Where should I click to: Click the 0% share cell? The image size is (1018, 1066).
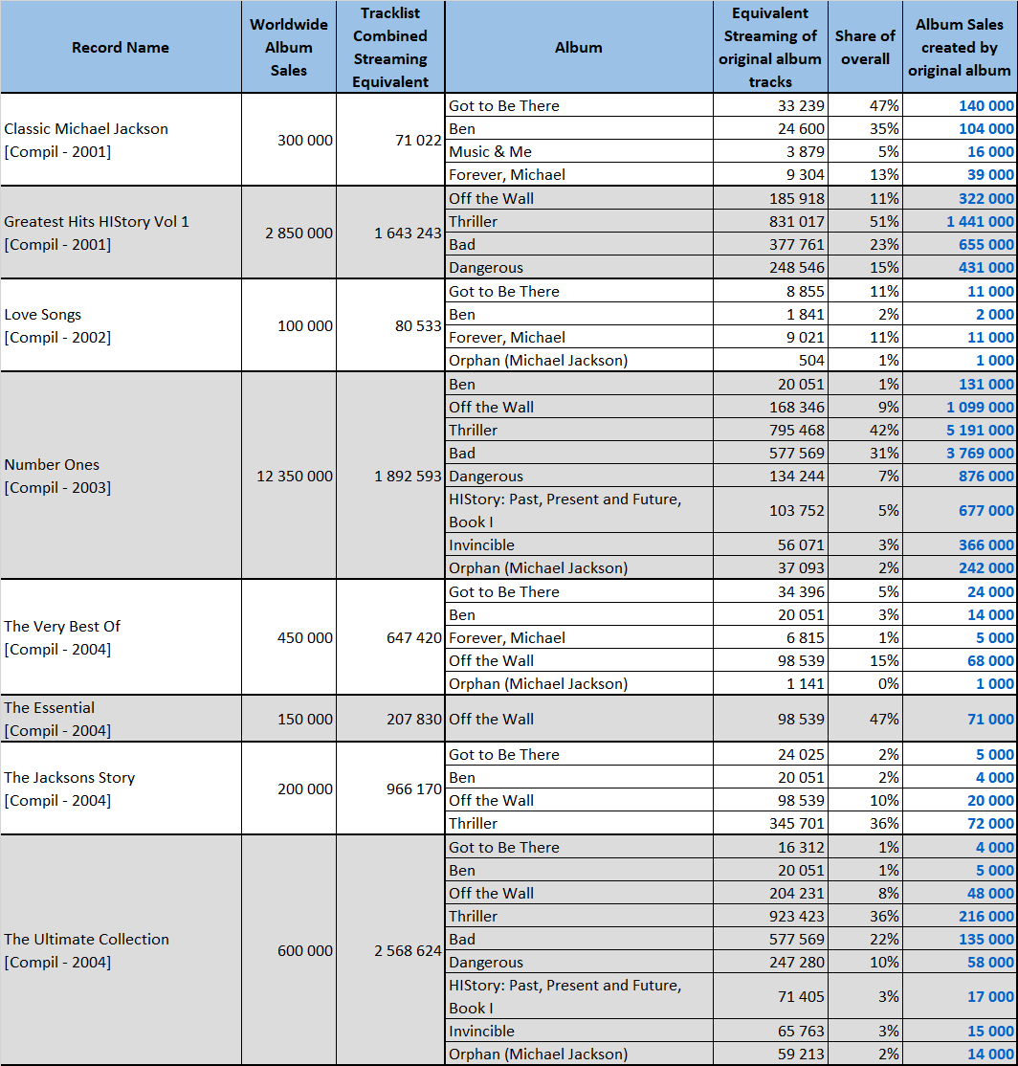pyautogui.click(x=865, y=683)
